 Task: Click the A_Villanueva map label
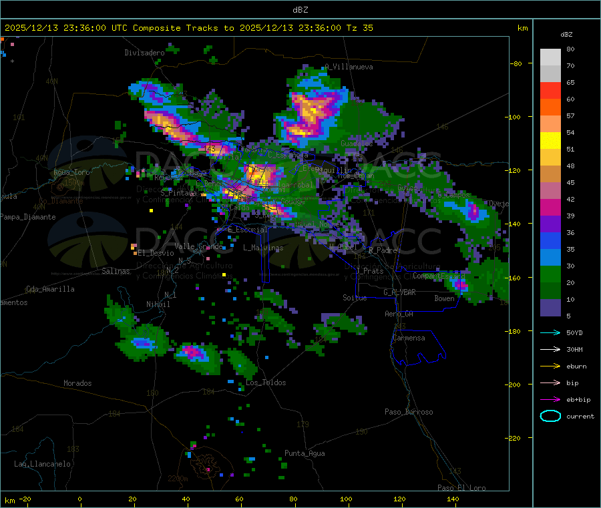(x=349, y=67)
